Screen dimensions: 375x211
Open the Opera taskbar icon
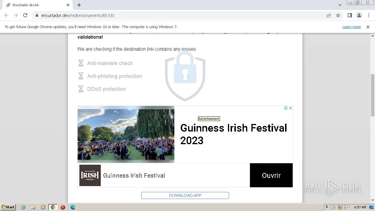pyautogui.click(x=63, y=207)
